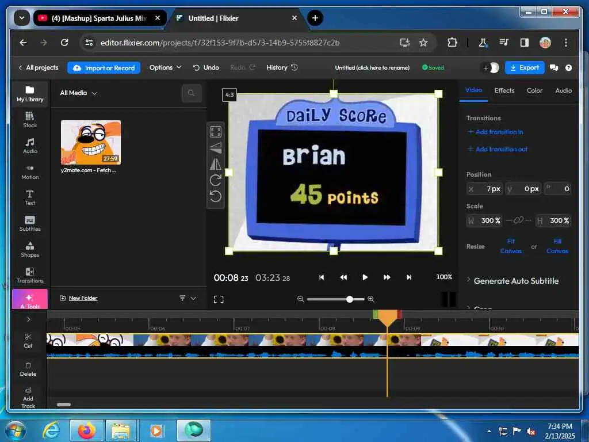Open the Subtitles panel
Screen dimensions: 589x442
pos(30,224)
